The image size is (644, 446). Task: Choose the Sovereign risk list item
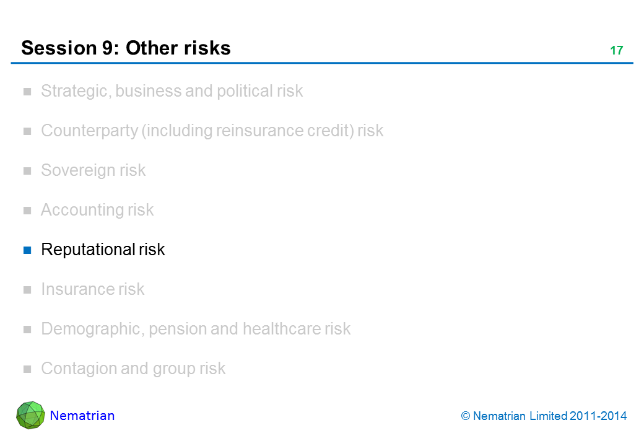tap(93, 170)
